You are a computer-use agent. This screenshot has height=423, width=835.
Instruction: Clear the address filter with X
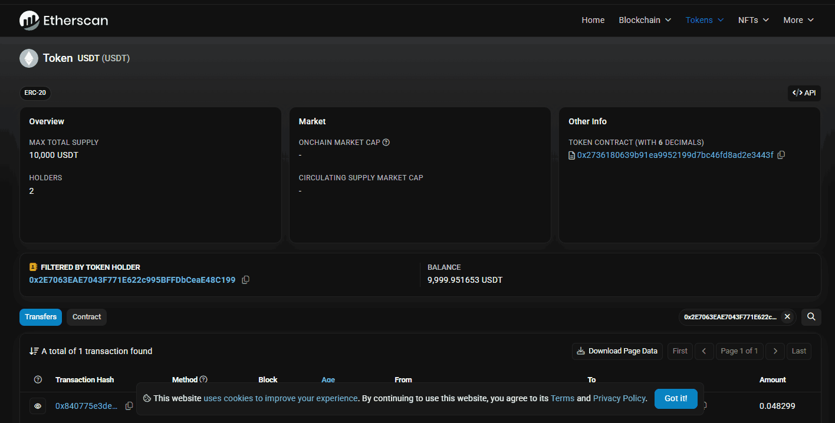787,317
